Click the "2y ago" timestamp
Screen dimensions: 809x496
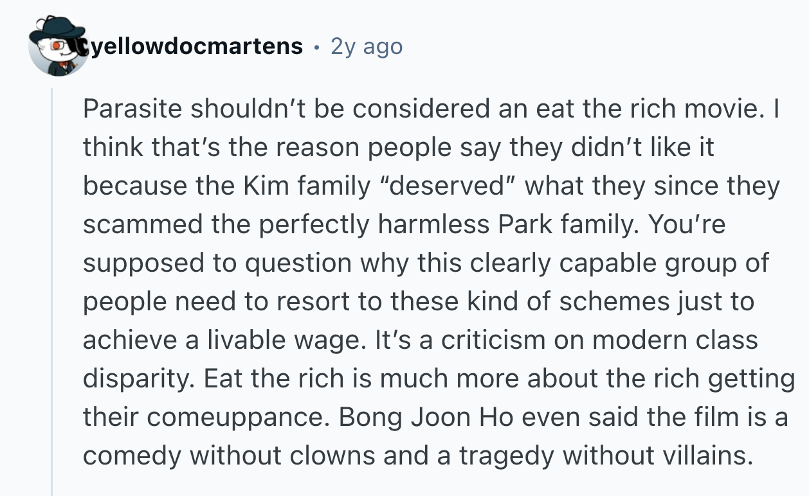click(367, 46)
